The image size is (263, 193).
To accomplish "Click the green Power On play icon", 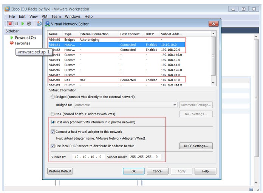I will (23, 24).
